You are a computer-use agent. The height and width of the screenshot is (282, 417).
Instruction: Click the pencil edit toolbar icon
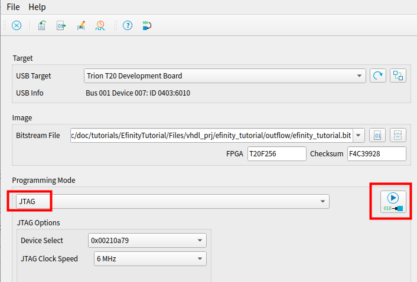point(81,25)
